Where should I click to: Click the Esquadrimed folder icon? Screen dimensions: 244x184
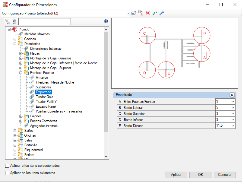(21, 150)
